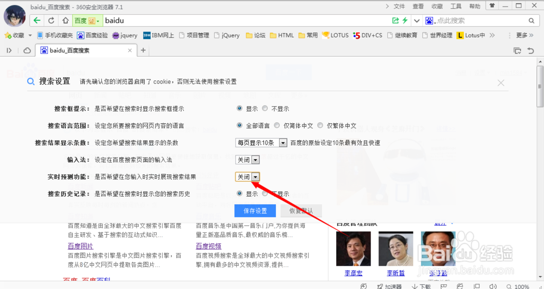The height and width of the screenshot is (289, 544).
Task: Expand the address bar history chevron
Action: click(417, 21)
